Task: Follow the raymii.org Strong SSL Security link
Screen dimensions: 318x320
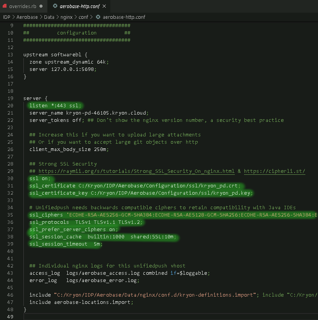Action: pos(136,171)
